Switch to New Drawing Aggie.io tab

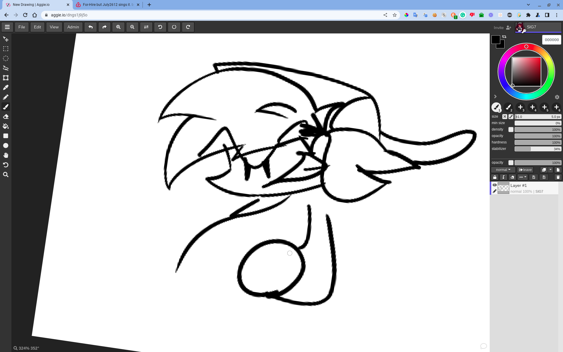coord(38,5)
